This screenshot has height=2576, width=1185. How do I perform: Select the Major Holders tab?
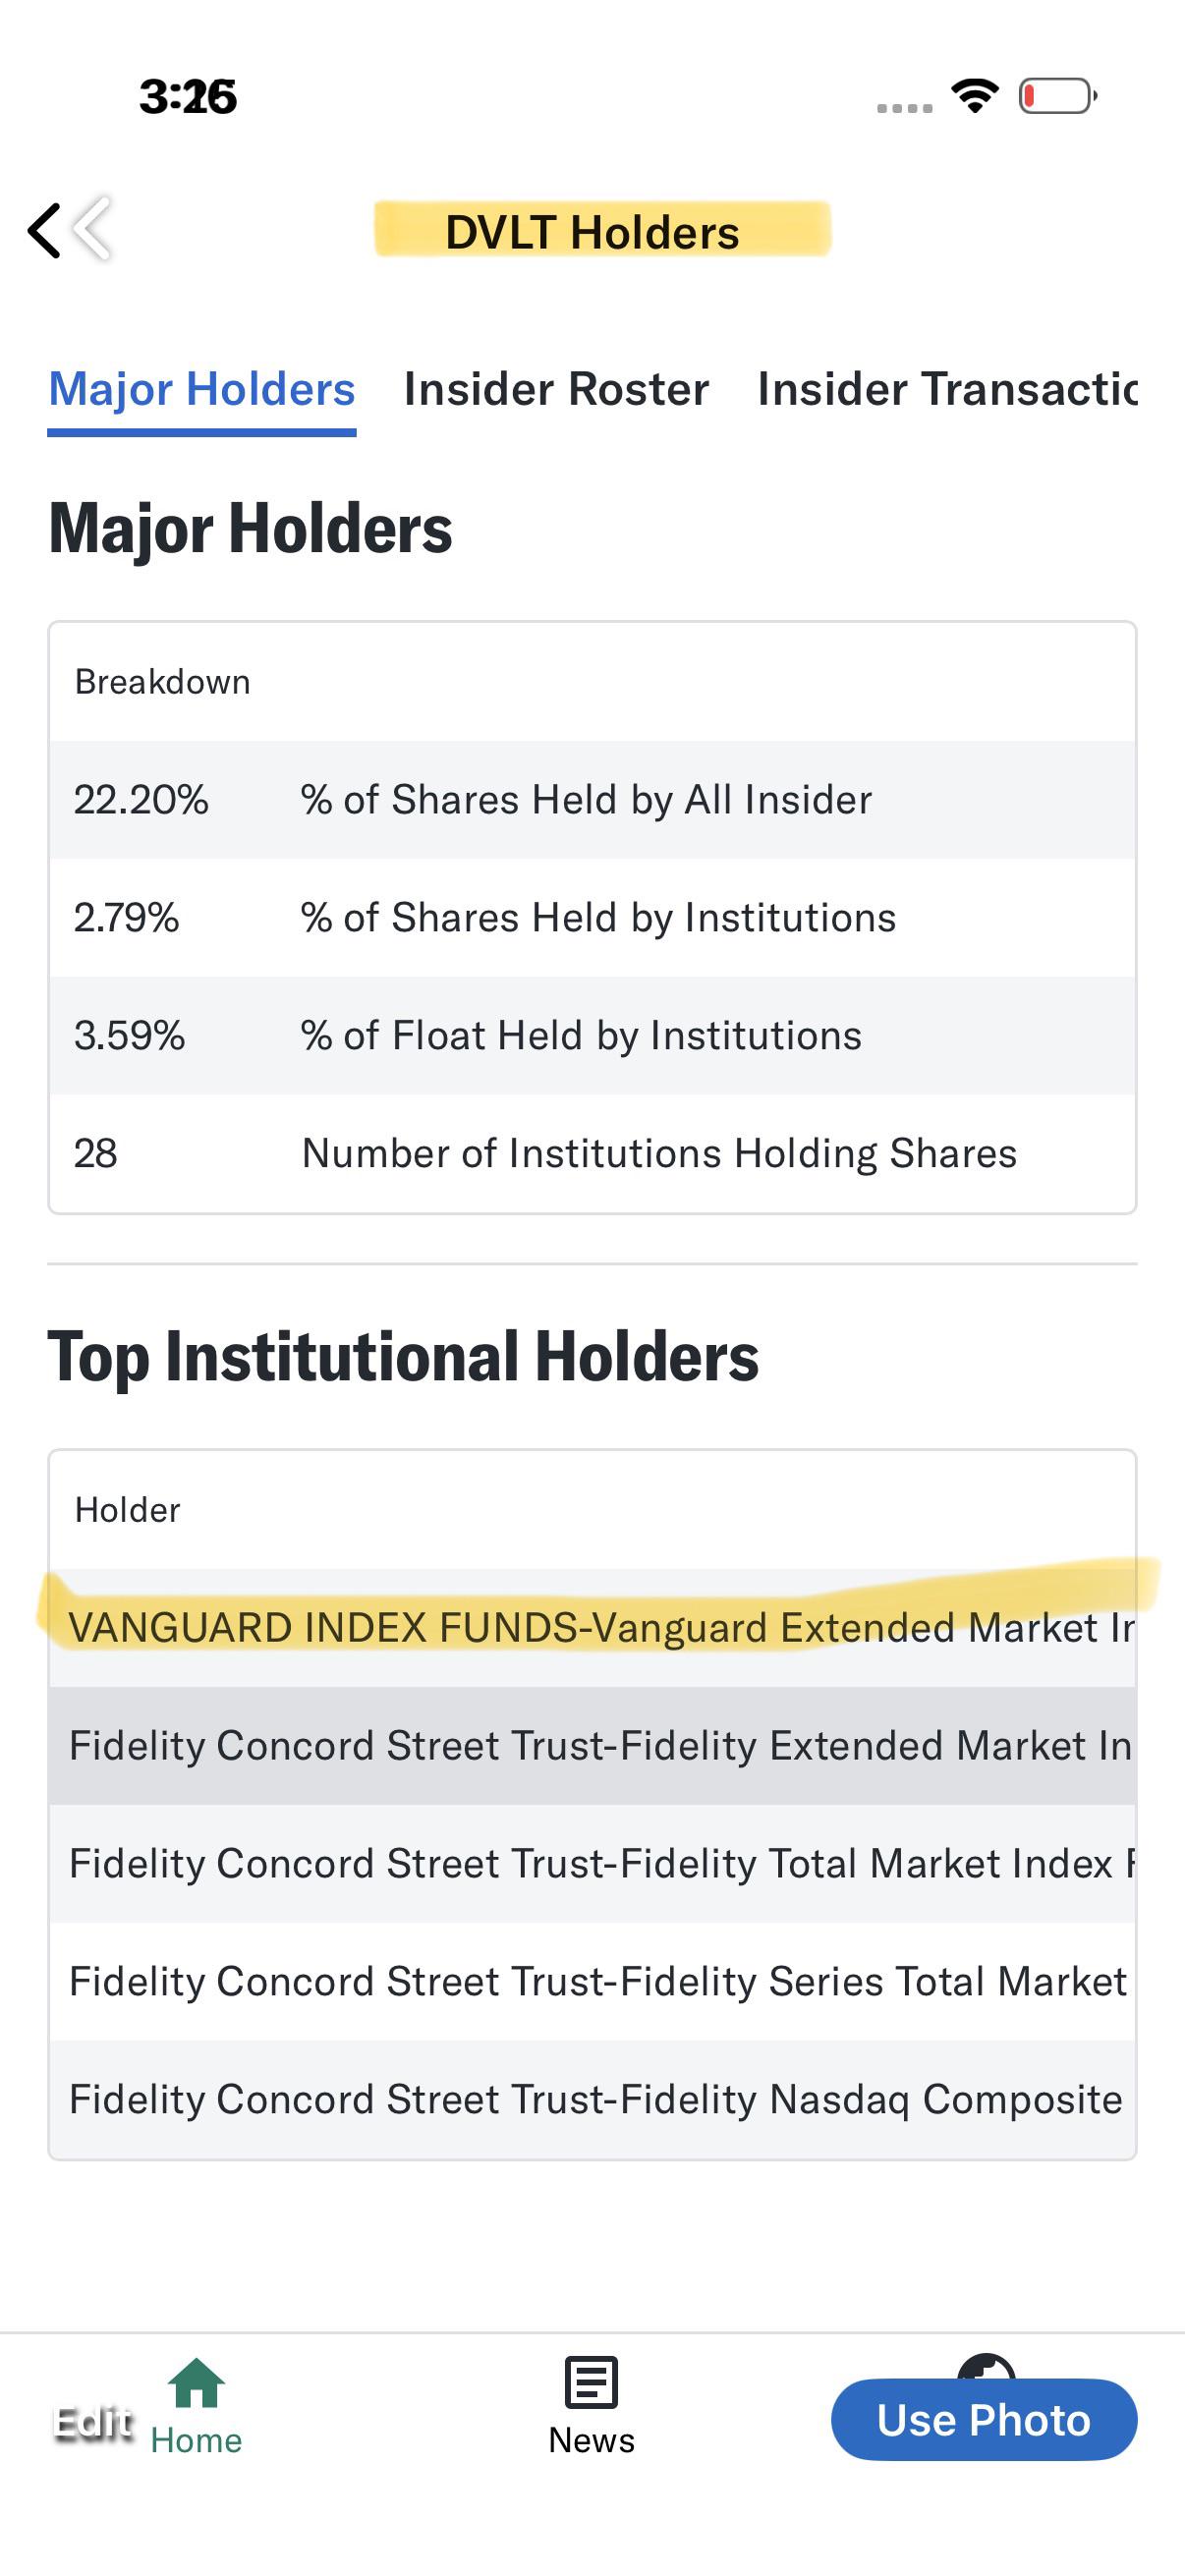tap(202, 389)
